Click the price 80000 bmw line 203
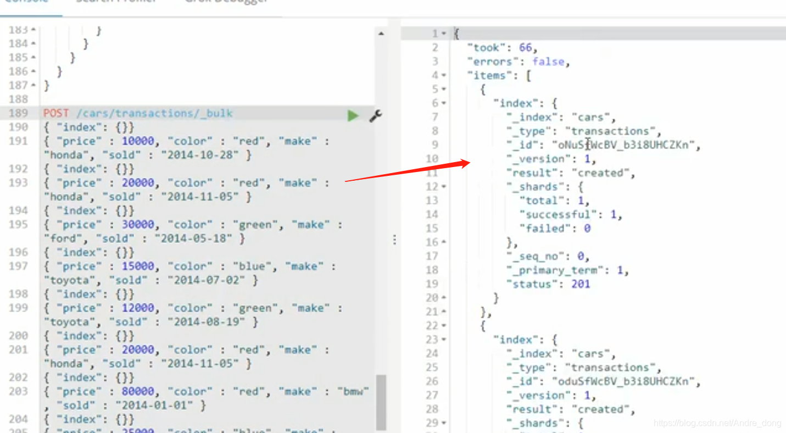This screenshot has width=786, height=433. [x=206, y=392]
